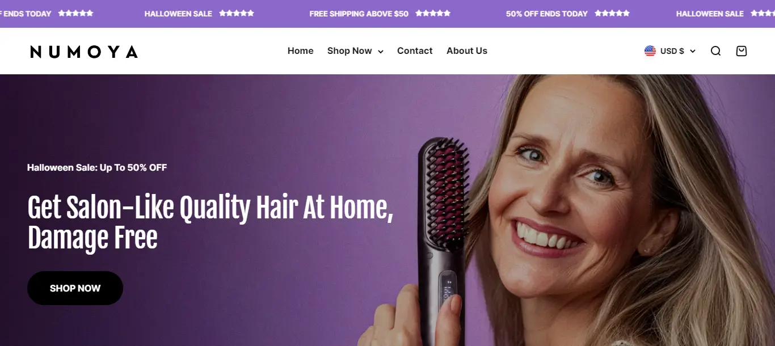Click FREE SHIPPING ABOVE $50 banner text
The height and width of the screenshot is (346, 775).
click(x=359, y=14)
